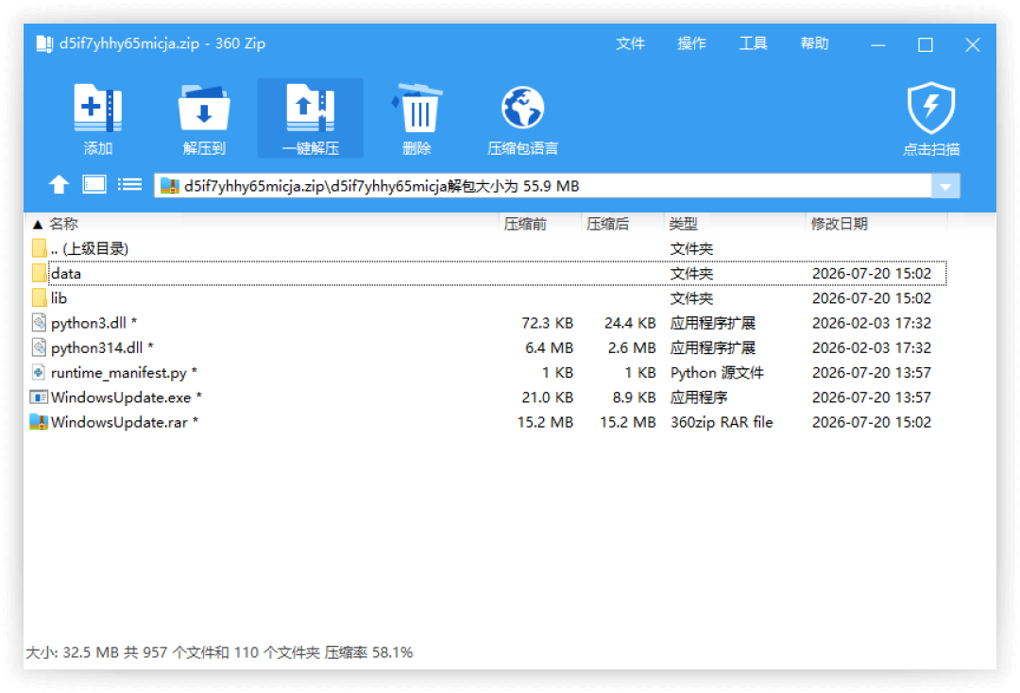1020x693 pixels.
Task: Close the 360 Zip window
Action: pyautogui.click(x=973, y=45)
